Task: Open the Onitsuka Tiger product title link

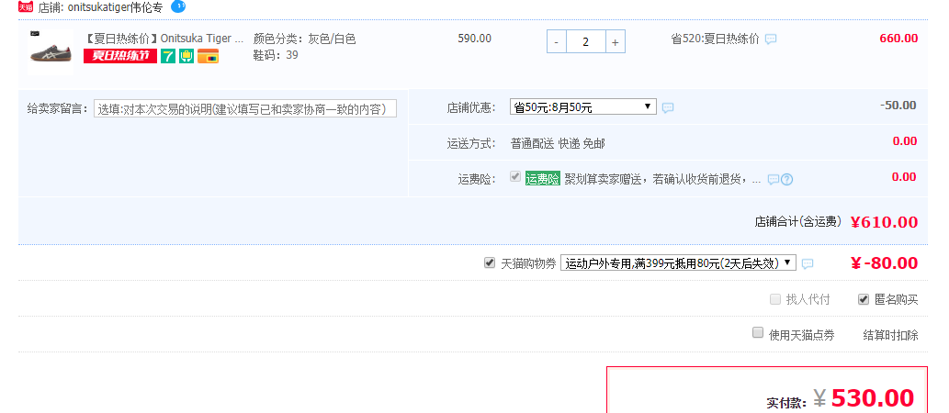Action: pyautogui.click(x=164, y=39)
